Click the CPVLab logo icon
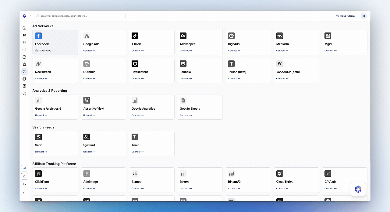 (x=328, y=174)
